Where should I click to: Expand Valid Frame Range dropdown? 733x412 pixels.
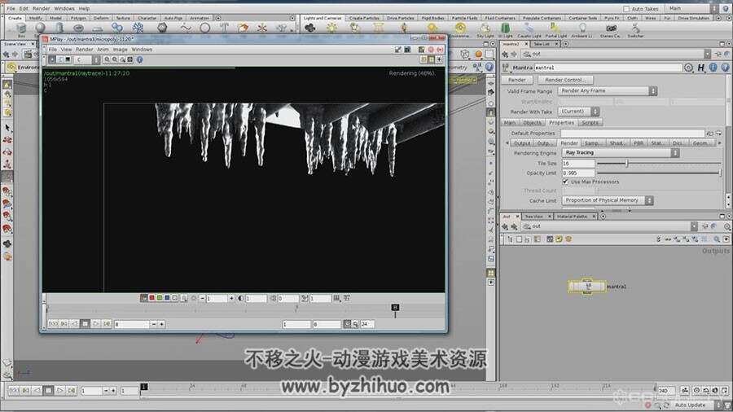pyautogui.click(x=608, y=90)
